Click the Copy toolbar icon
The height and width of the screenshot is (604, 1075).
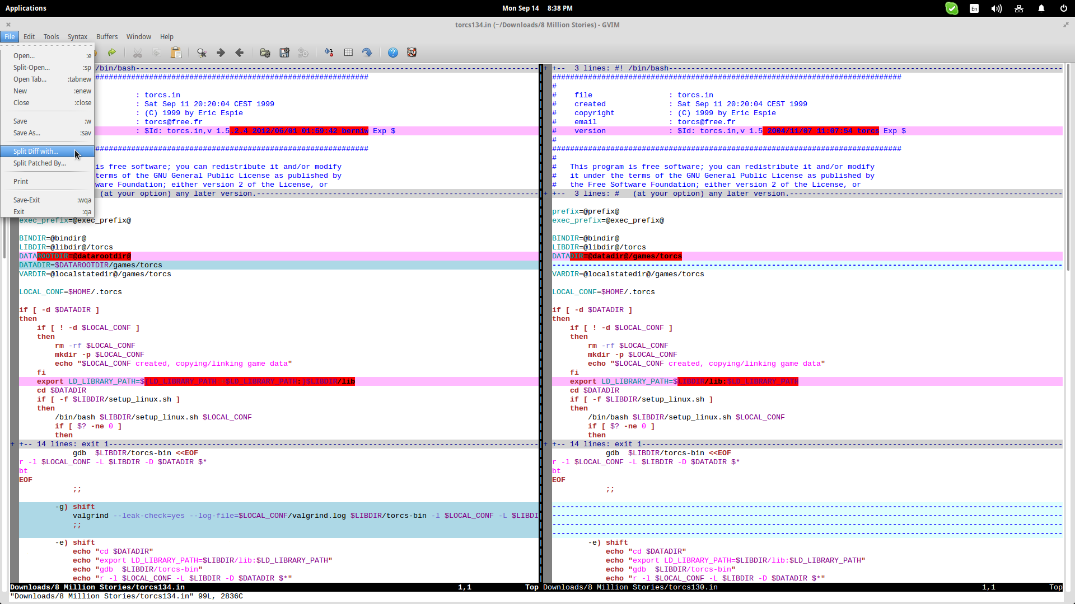[157, 53]
